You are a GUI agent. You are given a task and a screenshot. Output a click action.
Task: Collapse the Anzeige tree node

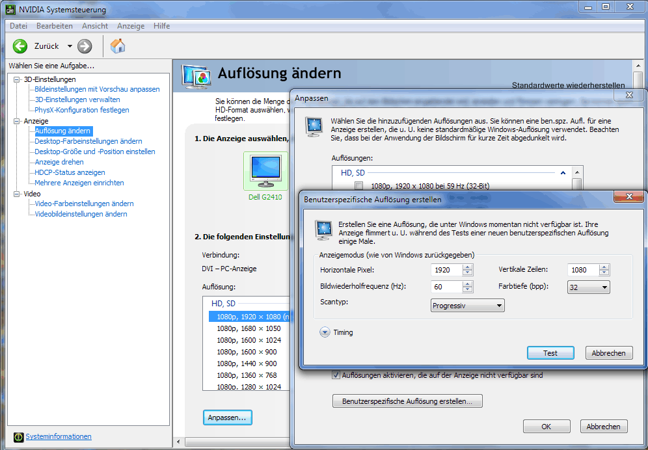[17, 121]
